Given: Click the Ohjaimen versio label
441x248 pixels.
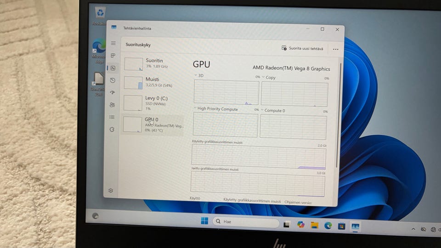Looking at the screenshot, I should click(x=298, y=202).
